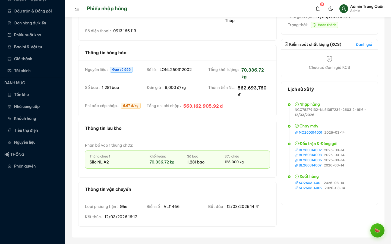
Task: Click the Tài chính sidebar icon
Action: pos(10,71)
